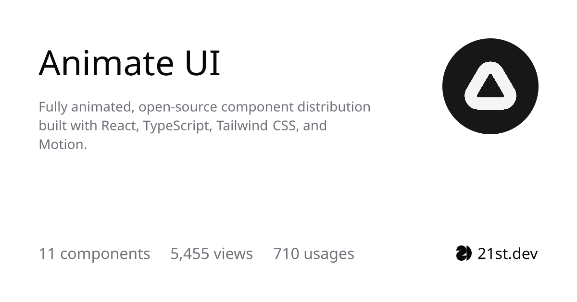
Task: Select the 11 components stat
Action: point(94,254)
